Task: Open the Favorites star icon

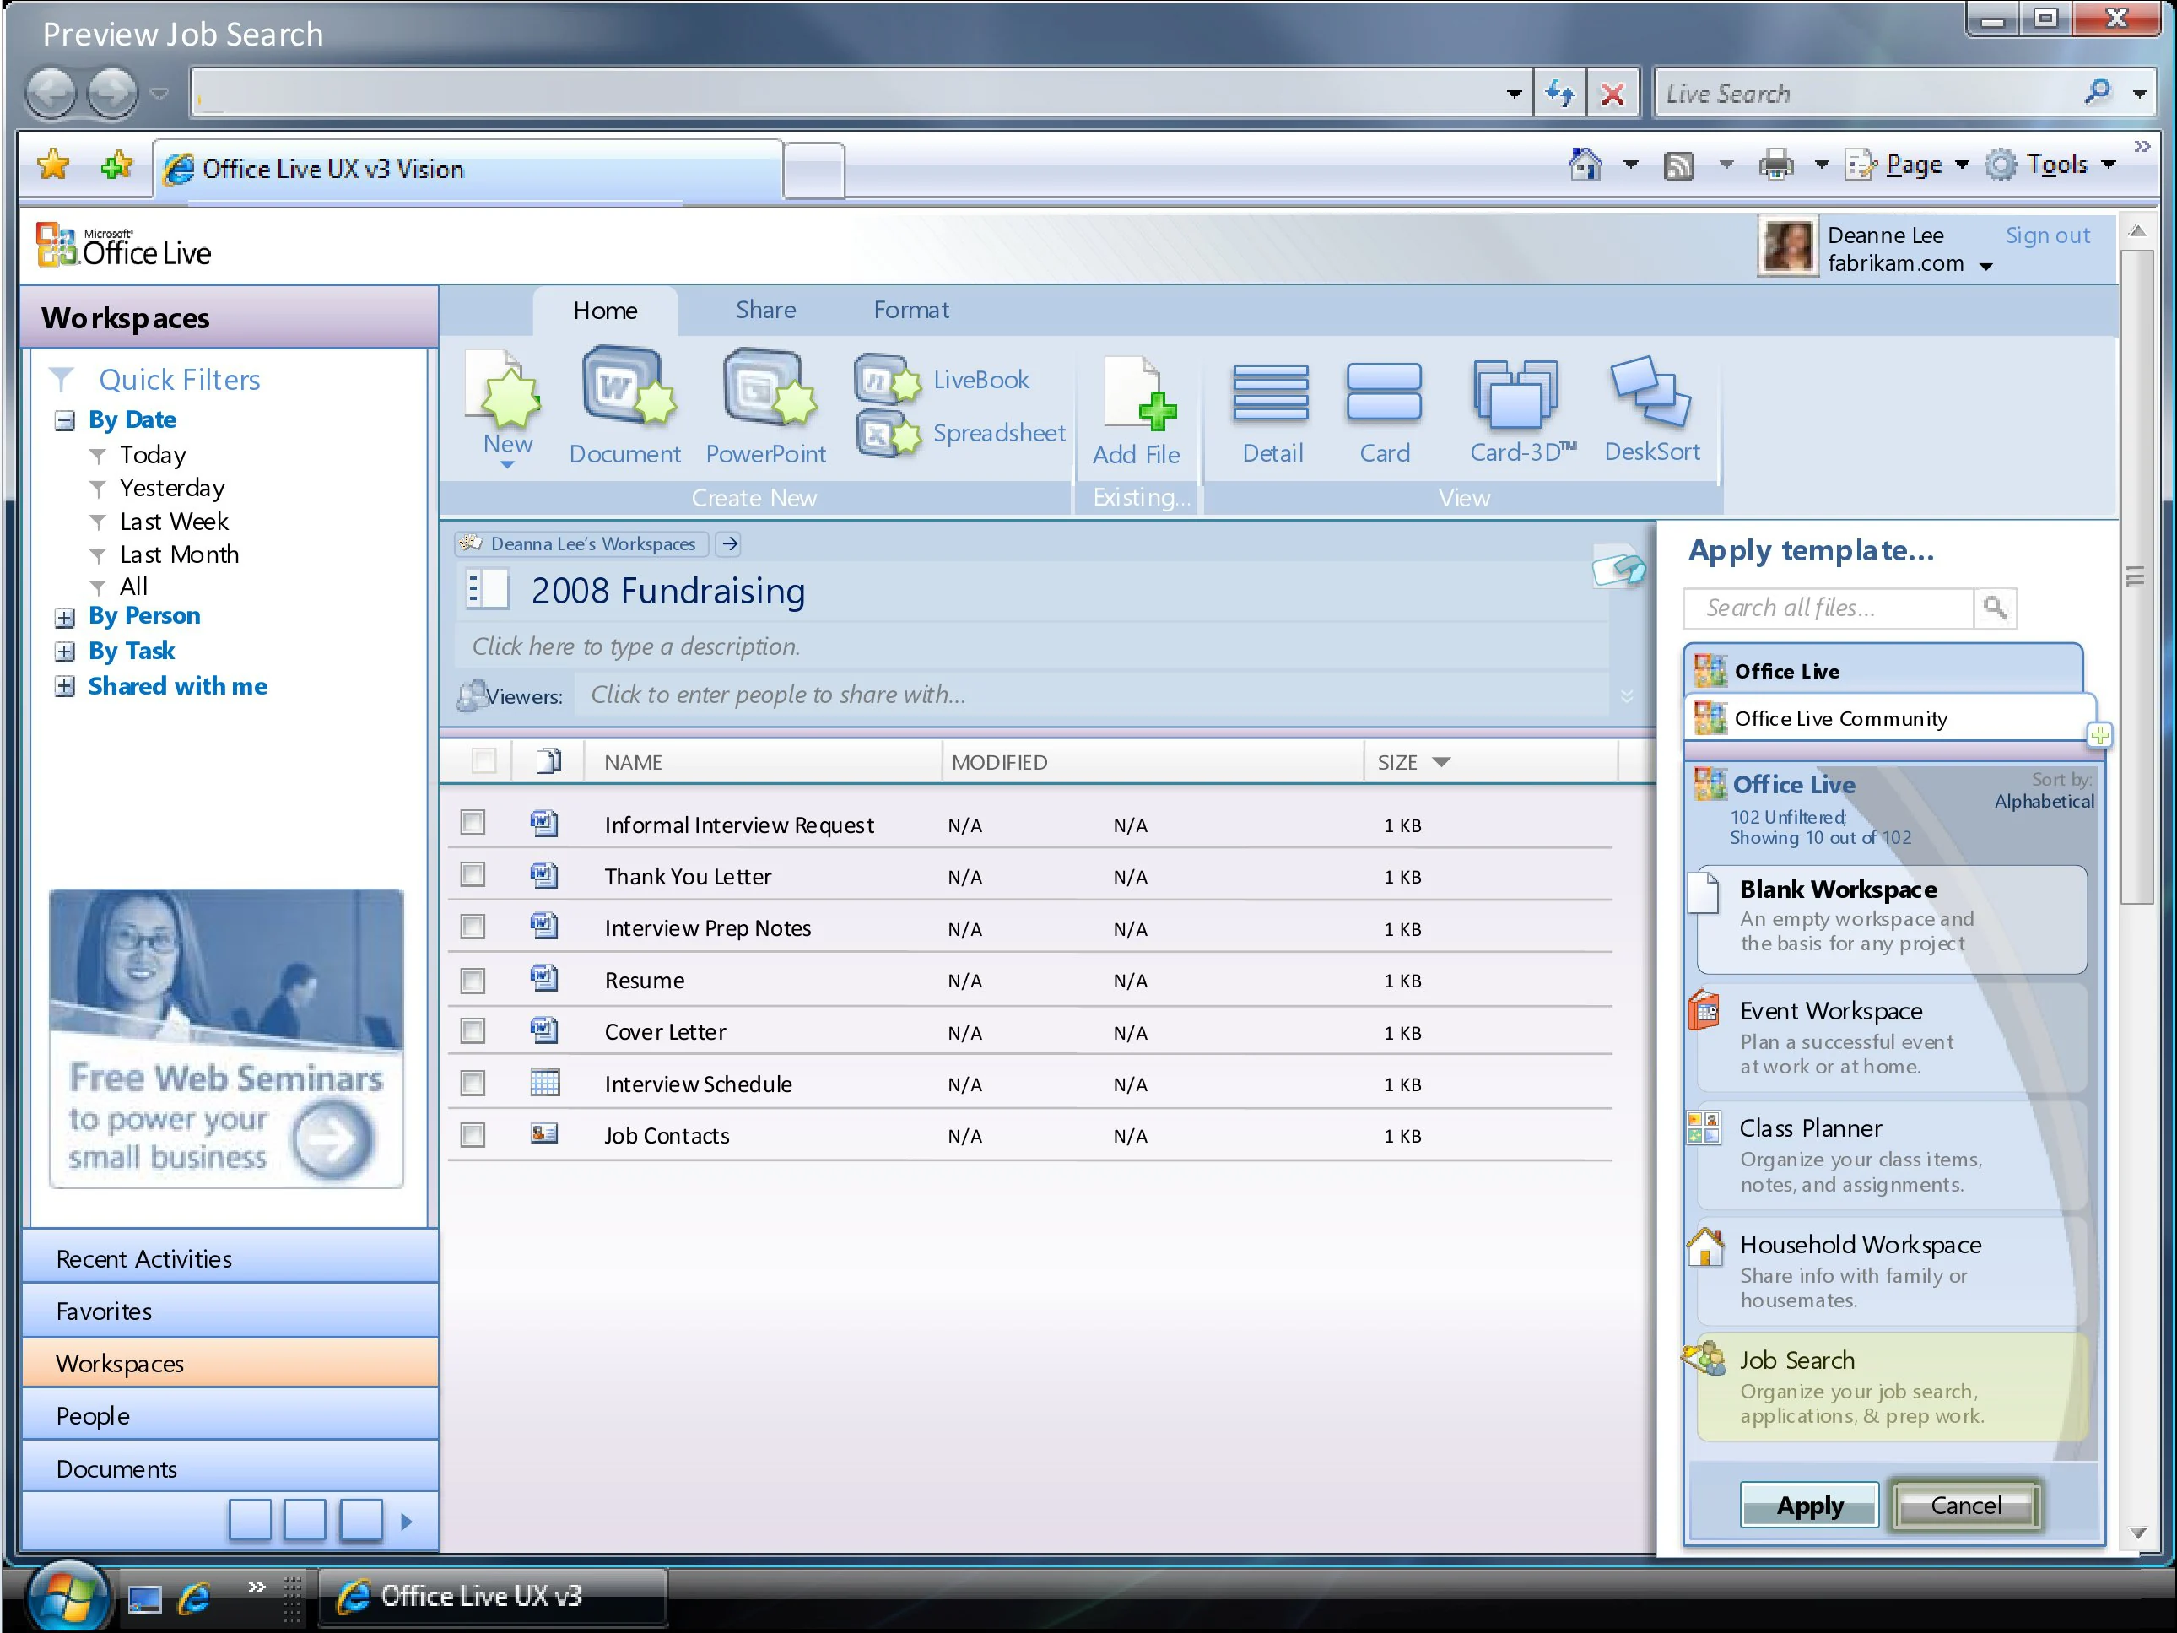Action: pos(53,165)
